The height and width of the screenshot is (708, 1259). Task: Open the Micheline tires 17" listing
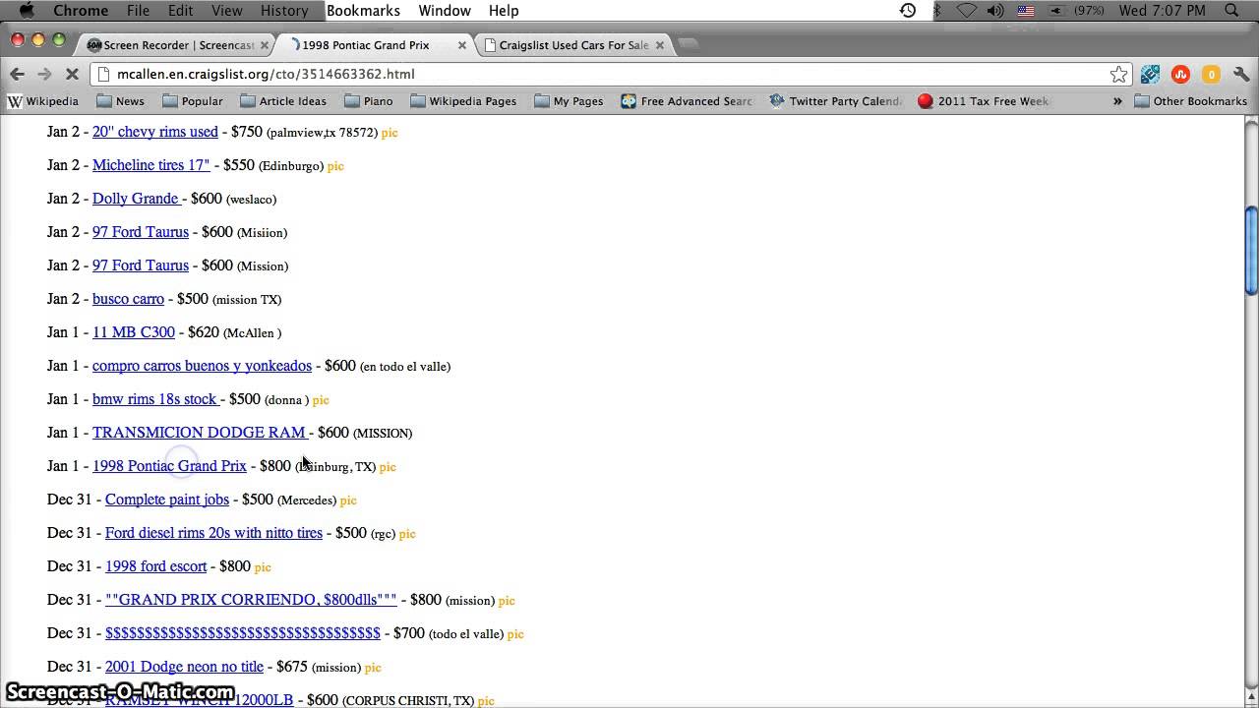click(x=151, y=165)
